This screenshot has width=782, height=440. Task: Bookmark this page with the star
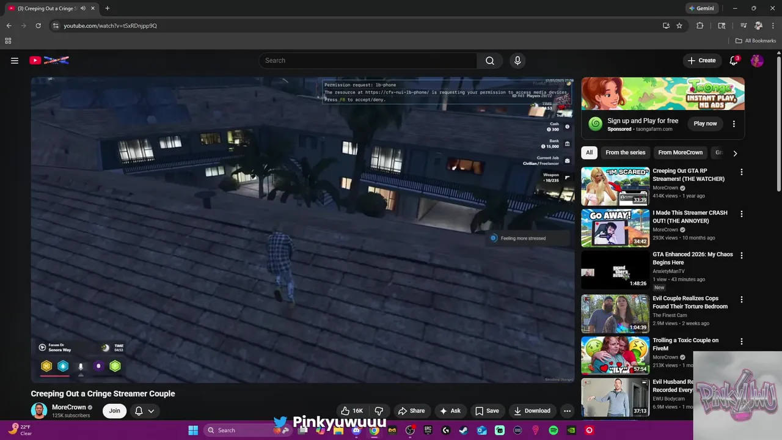tap(679, 26)
